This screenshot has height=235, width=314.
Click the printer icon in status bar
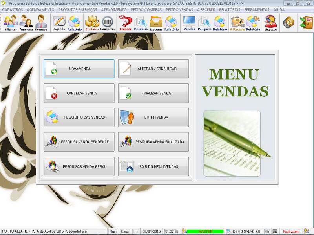267,231
